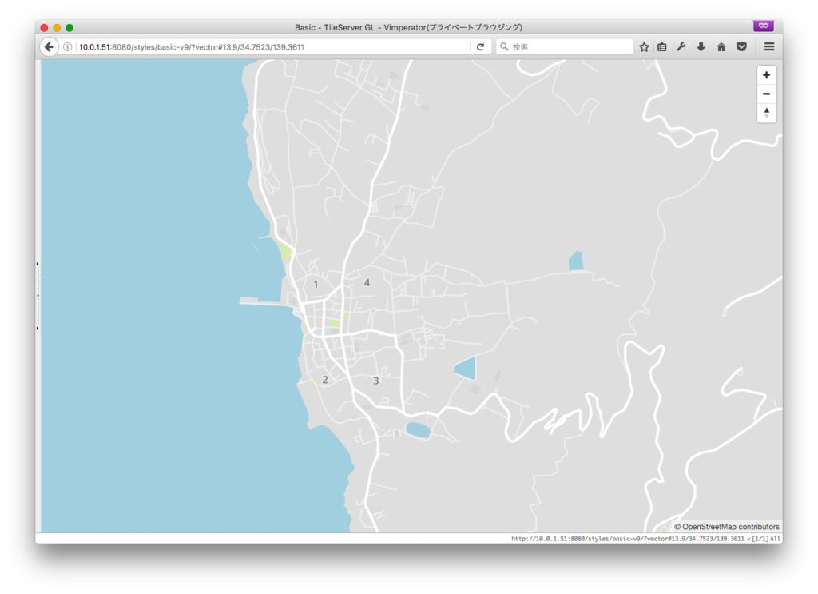Click map label 4

[x=367, y=282]
